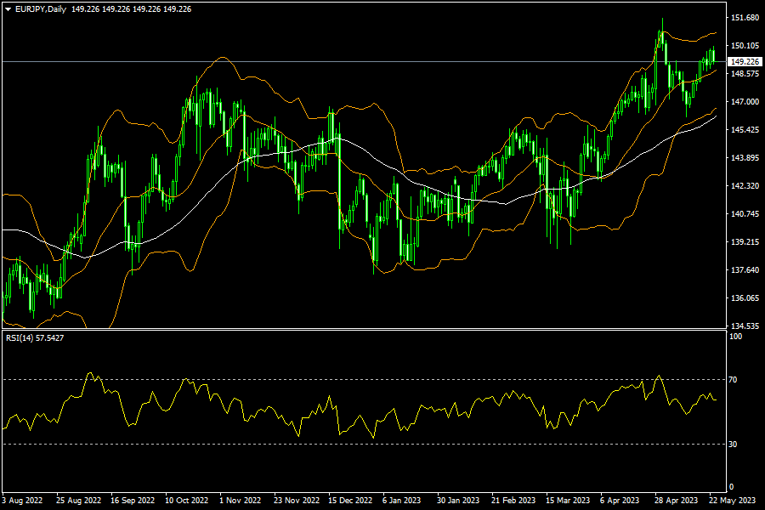
Task: Select the 30 Jan 2023 date label
Action: (458, 501)
